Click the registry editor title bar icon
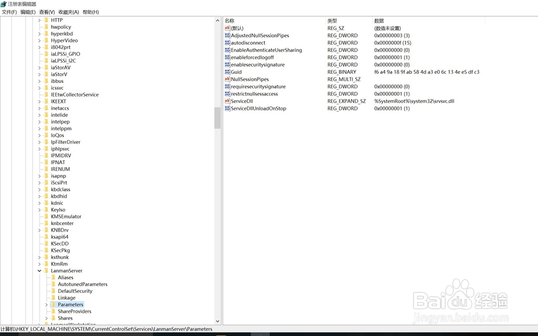This screenshot has height=336, width=538. (3, 4)
